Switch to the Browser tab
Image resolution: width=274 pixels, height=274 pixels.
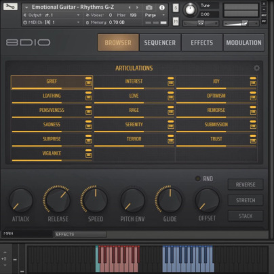pos(118,43)
